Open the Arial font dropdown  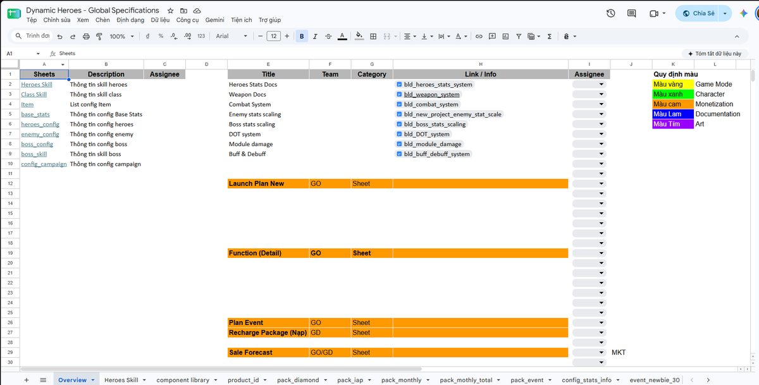231,37
